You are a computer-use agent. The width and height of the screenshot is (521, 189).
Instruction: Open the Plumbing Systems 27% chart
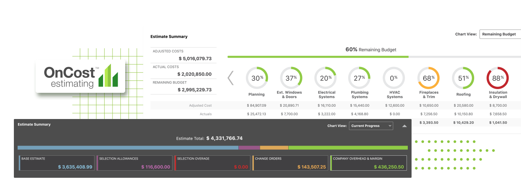tap(359, 78)
